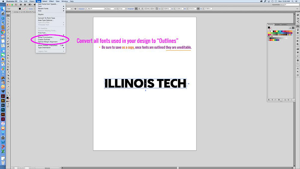Open Launchpad rocket icon in dock
The width and height of the screenshot is (300, 169).
[3, 14]
